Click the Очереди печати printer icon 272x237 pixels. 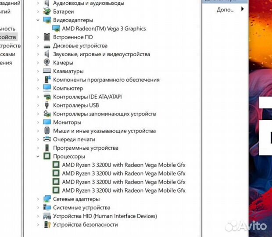(47, 139)
